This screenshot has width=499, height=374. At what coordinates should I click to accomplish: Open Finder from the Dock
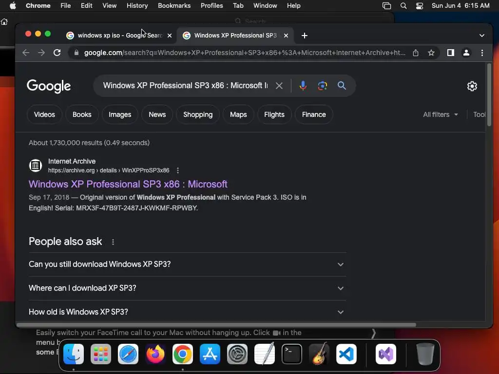74,354
